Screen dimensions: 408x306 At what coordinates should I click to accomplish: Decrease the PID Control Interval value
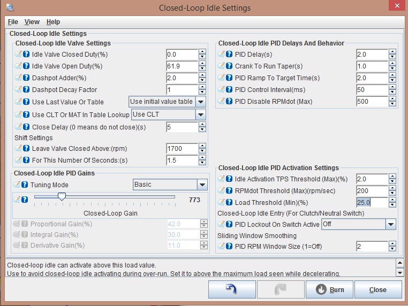392,93
